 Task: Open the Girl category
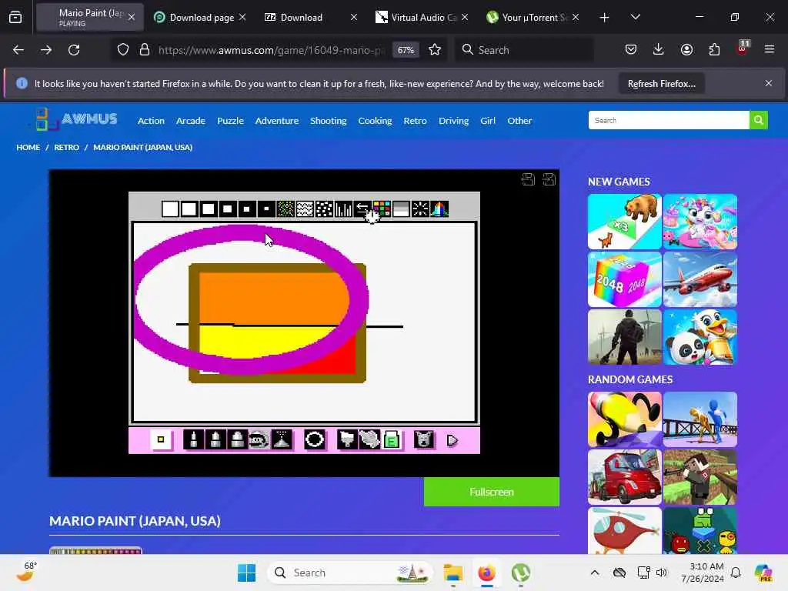point(487,121)
